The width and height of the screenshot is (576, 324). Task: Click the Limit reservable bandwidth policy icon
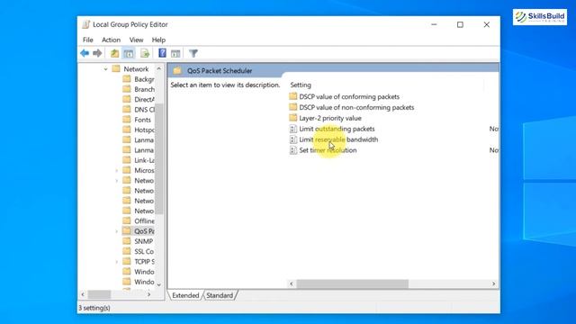click(292, 139)
